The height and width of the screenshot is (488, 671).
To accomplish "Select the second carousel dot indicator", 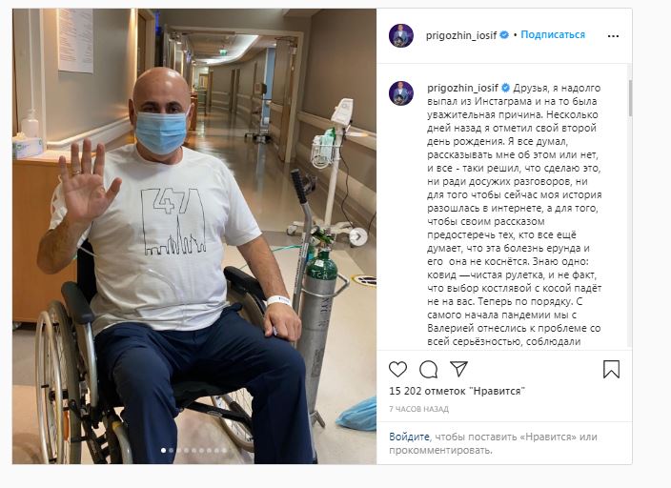I will coord(172,450).
